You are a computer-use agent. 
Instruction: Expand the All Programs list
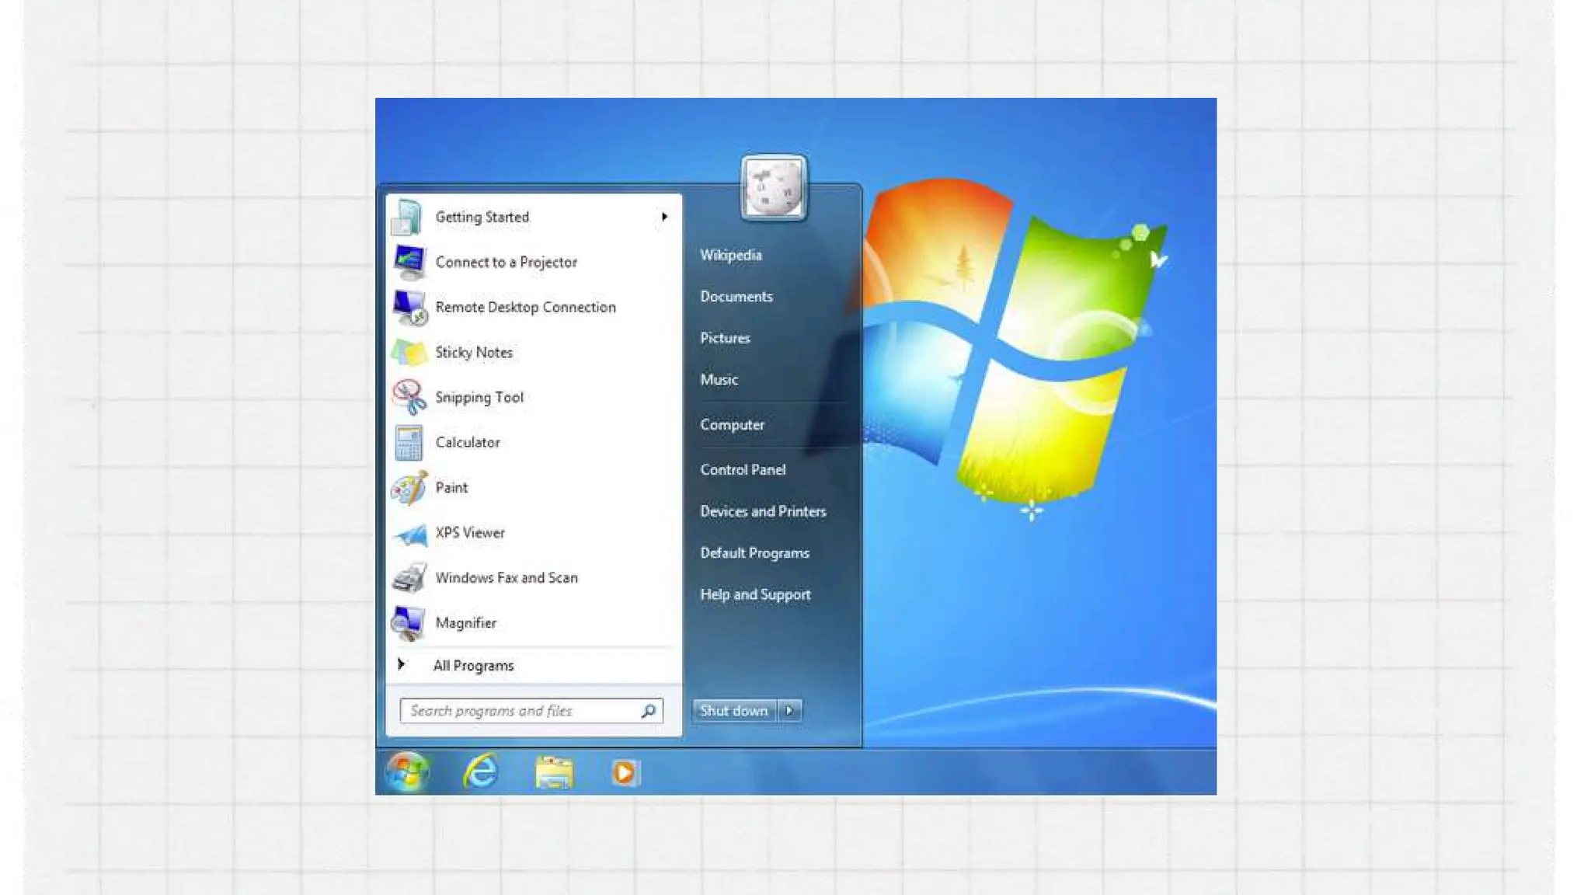coord(472,666)
